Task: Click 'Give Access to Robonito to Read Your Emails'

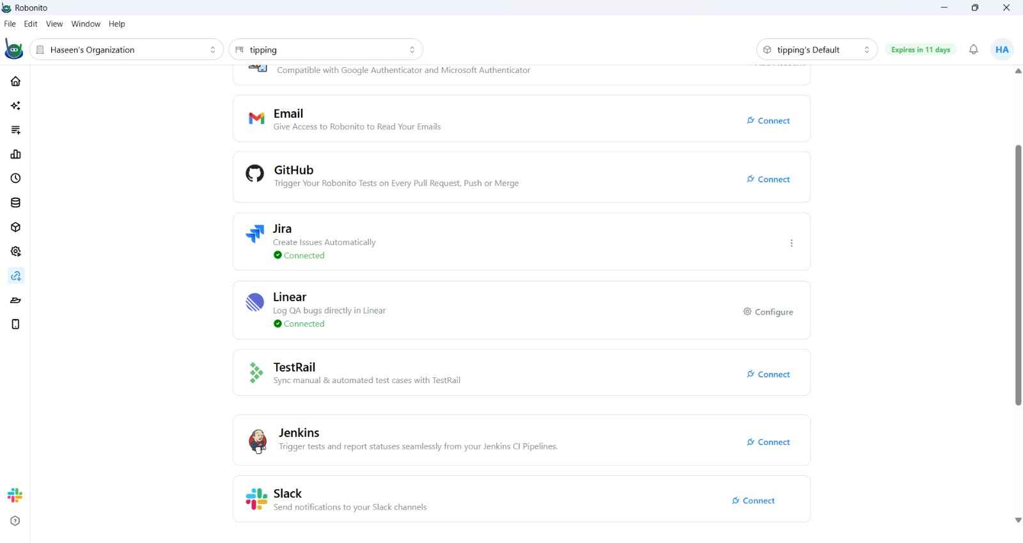Action: (x=357, y=127)
